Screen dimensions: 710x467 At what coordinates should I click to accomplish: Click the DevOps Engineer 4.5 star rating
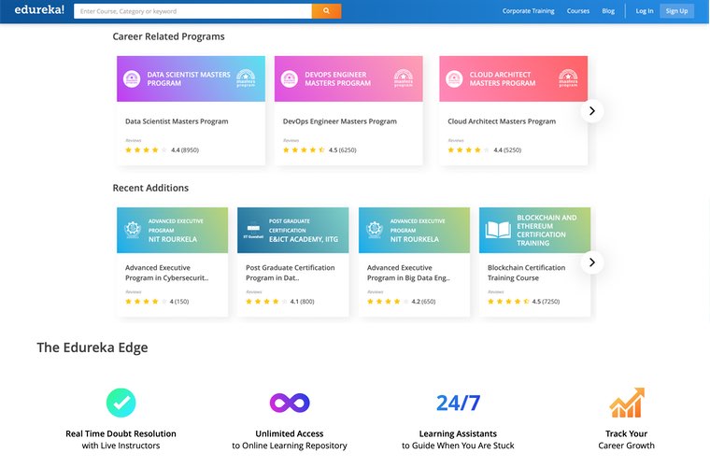point(304,149)
